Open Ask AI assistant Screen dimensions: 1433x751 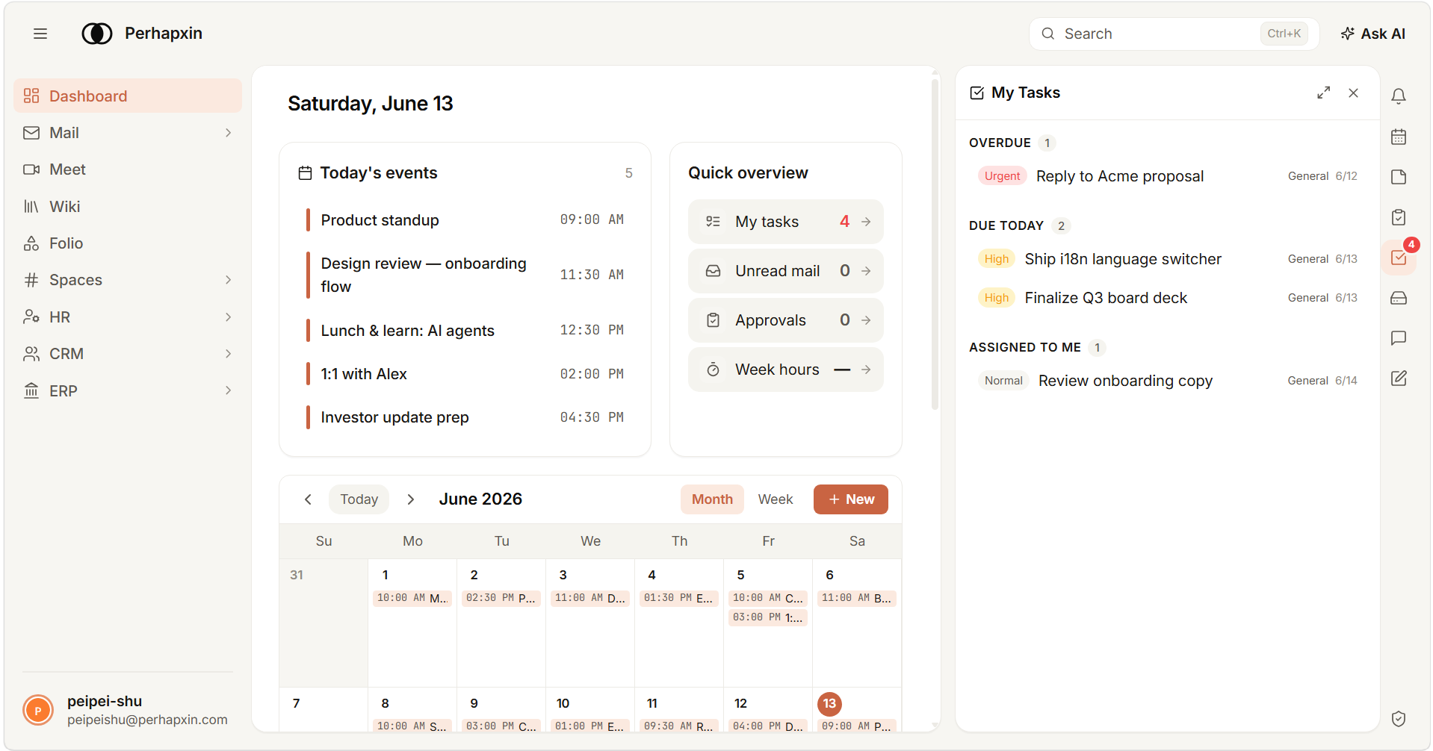(1373, 34)
